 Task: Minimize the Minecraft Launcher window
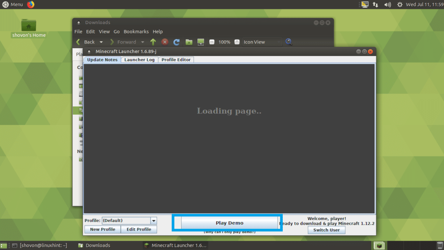tap(358, 51)
